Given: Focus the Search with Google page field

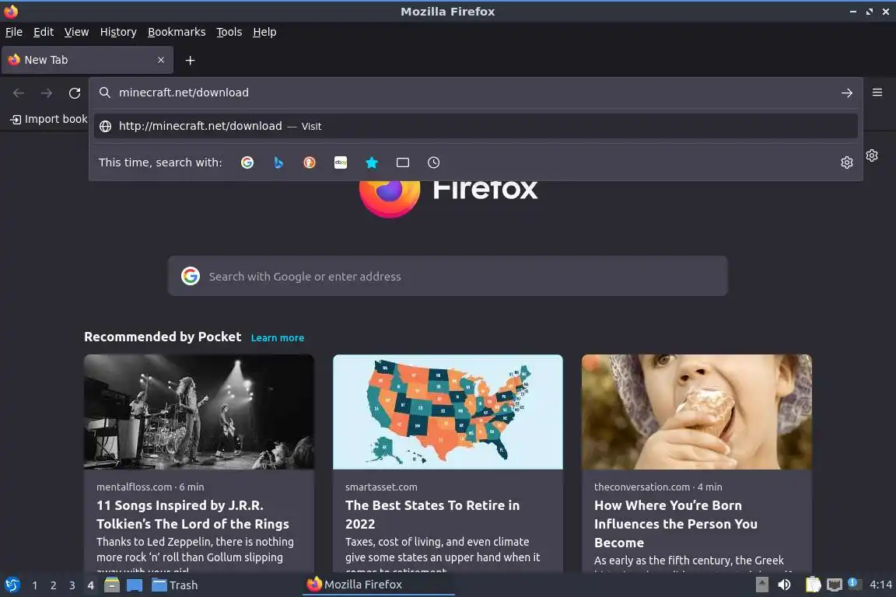Looking at the screenshot, I should [x=447, y=277].
